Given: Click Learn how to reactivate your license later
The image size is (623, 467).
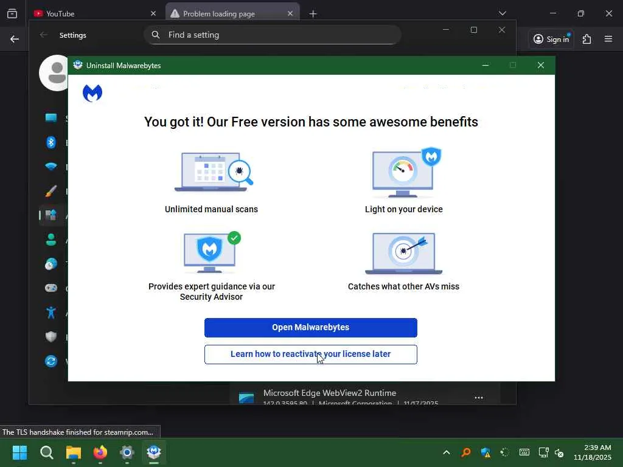Looking at the screenshot, I should click(x=311, y=355).
